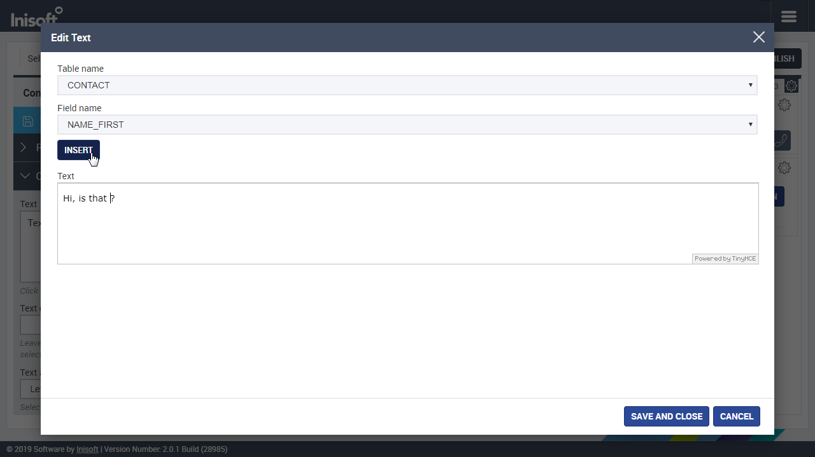The height and width of the screenshot is (457, 815).
Task: Click the third gear icon beneath phone
Action: (x=784, y=168)
